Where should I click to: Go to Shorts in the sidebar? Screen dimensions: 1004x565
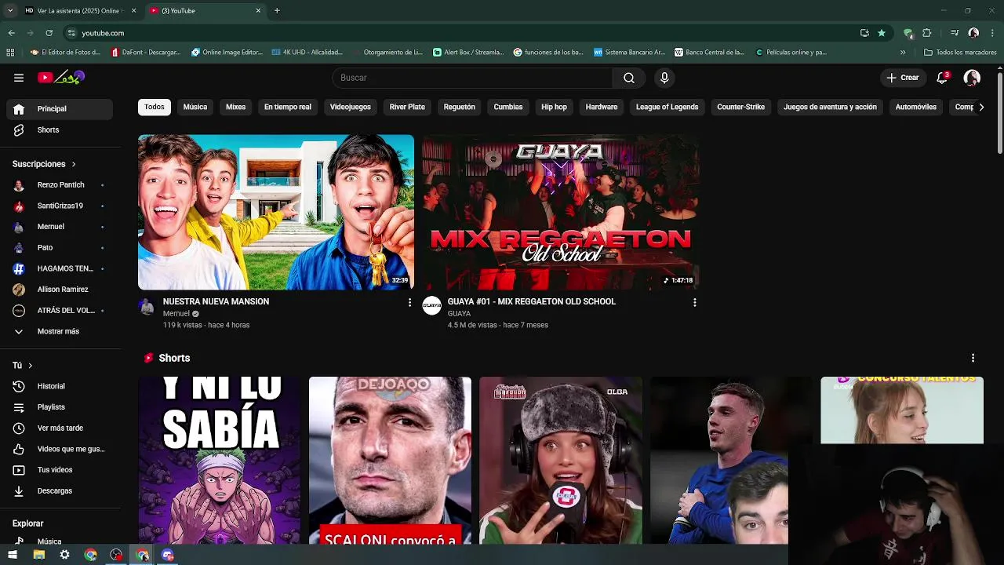60,130
